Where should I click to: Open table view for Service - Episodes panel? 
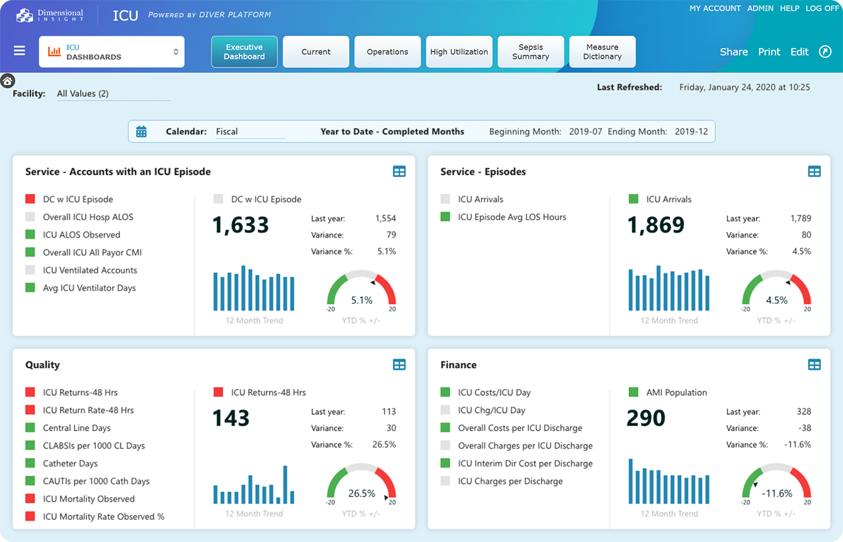(814, 171)
